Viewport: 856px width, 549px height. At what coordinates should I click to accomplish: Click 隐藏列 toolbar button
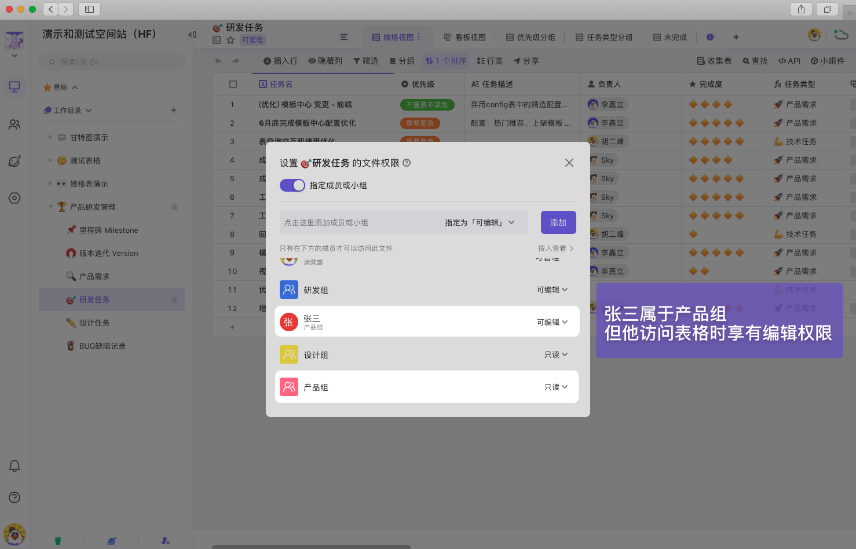pos(325,61)
